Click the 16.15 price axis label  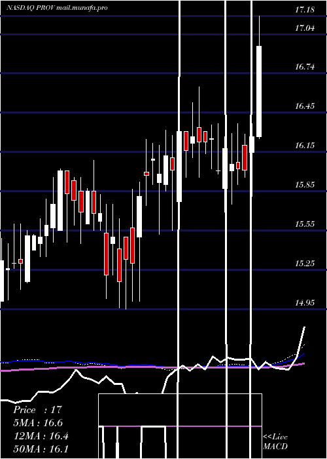coord(305,146)
